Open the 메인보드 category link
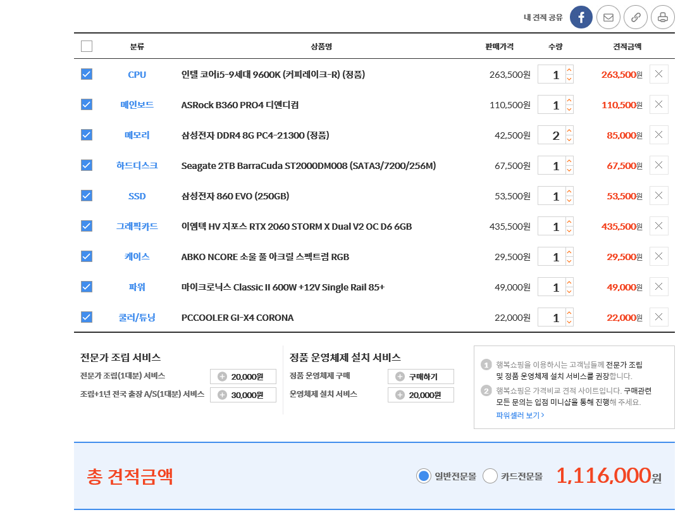This screenshot has width=685, height=517. coord(137,104)
